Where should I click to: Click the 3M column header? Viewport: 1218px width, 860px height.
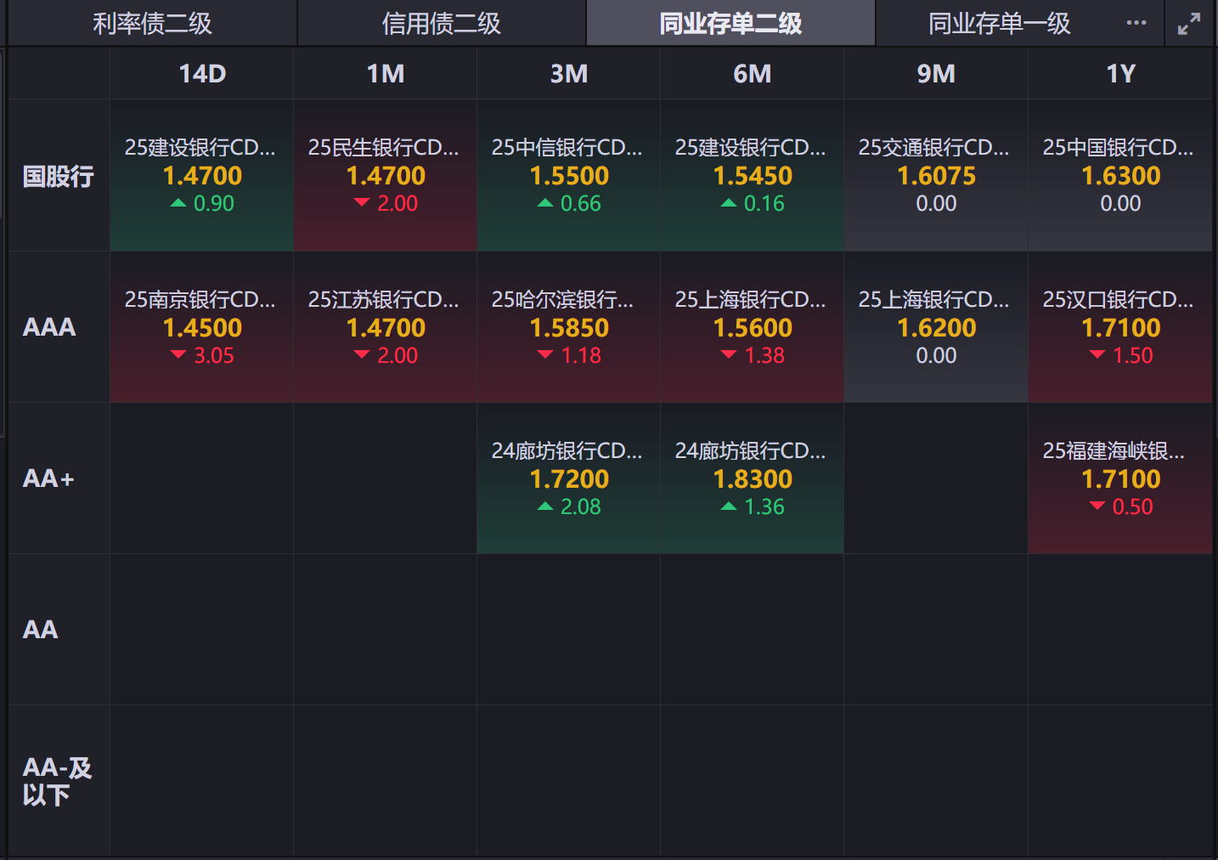pos(569,74)
